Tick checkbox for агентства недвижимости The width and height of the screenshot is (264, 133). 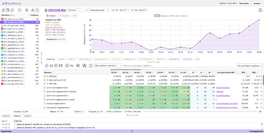45,88
